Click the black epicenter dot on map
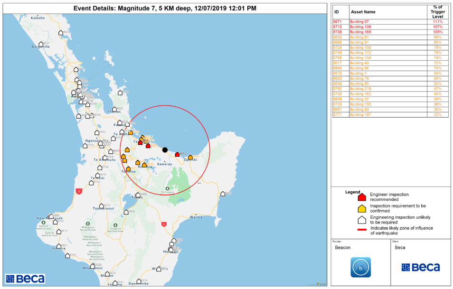The height and width of the screenshot is (289, 453). pos(165,150)
